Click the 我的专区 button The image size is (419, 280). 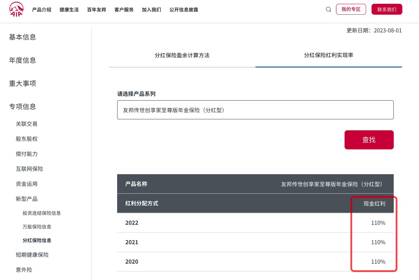pos(351,9)
